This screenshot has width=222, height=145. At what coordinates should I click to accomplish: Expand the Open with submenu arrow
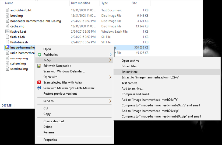tap(110, 77)
